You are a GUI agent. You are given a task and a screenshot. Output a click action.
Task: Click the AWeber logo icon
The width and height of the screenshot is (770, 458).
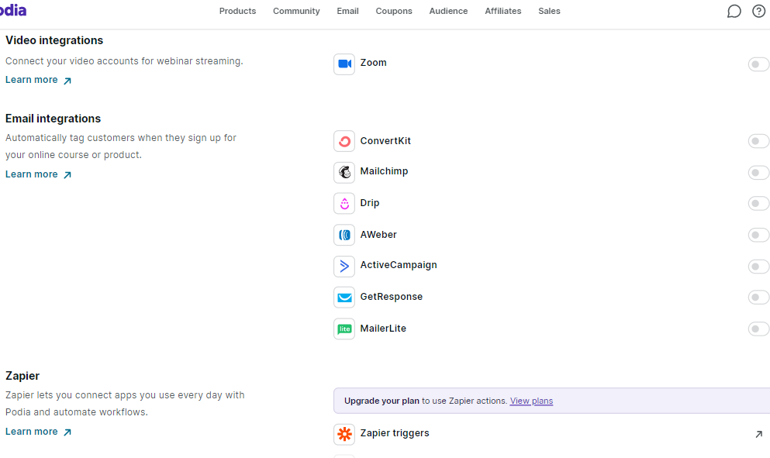click(x=344, y=235)
